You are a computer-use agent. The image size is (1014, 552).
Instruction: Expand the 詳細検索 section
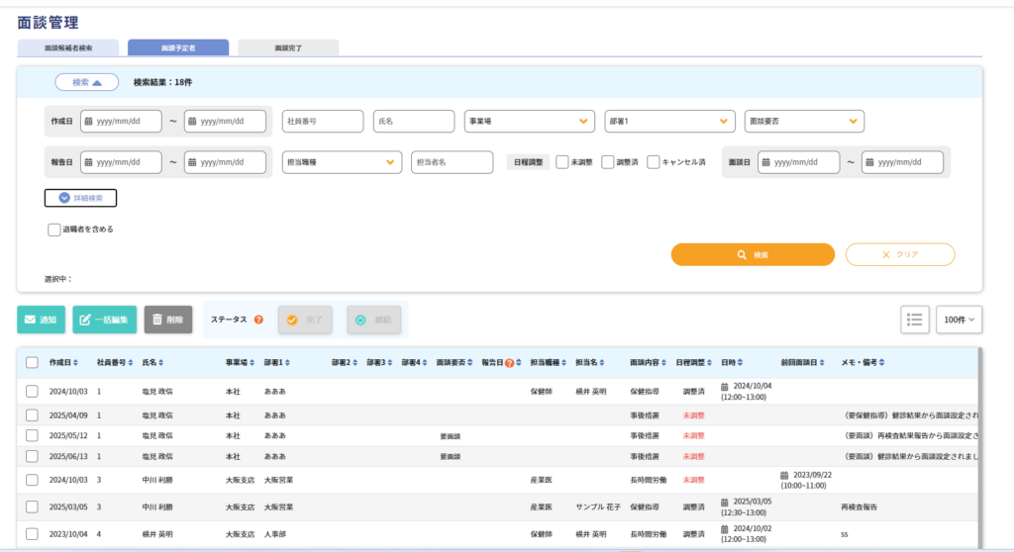point(80,198)
